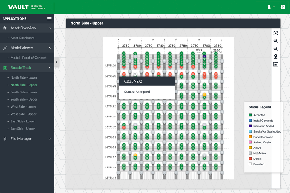Screen dimensions: 290x193
Task: Expand the user account dropdown arrow
Action: pyautogui.click(x=274, y=7)
